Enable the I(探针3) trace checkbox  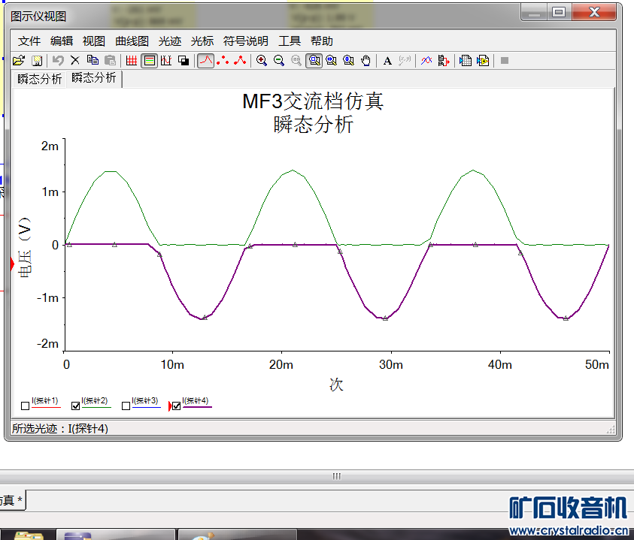(126, 406)
